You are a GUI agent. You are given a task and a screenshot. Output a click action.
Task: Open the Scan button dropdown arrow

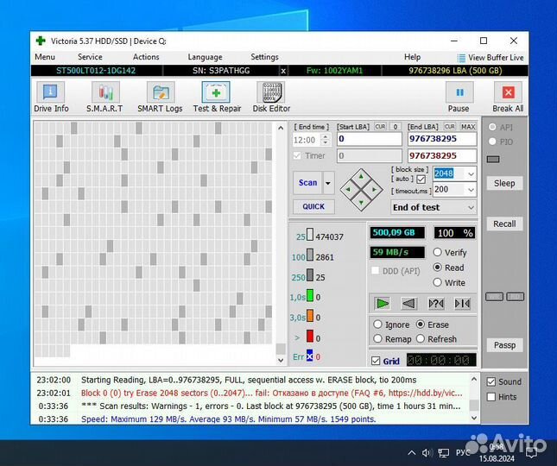(x=328, y=183)
